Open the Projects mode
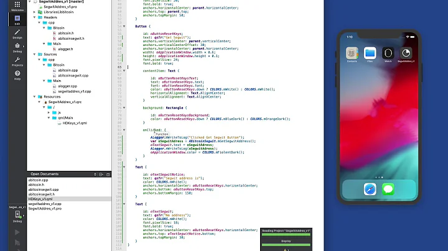This screenshot has height=251, width=448. (x=17, y=62)
